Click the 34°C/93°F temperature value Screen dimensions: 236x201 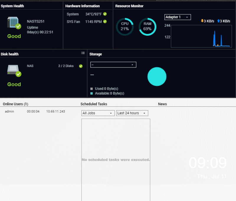(94, 14)
